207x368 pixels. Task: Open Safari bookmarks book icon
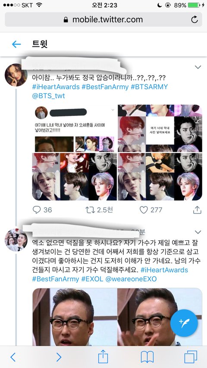[x=147, y=357]
